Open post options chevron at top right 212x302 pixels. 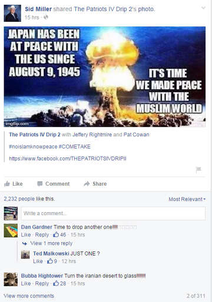204,8
